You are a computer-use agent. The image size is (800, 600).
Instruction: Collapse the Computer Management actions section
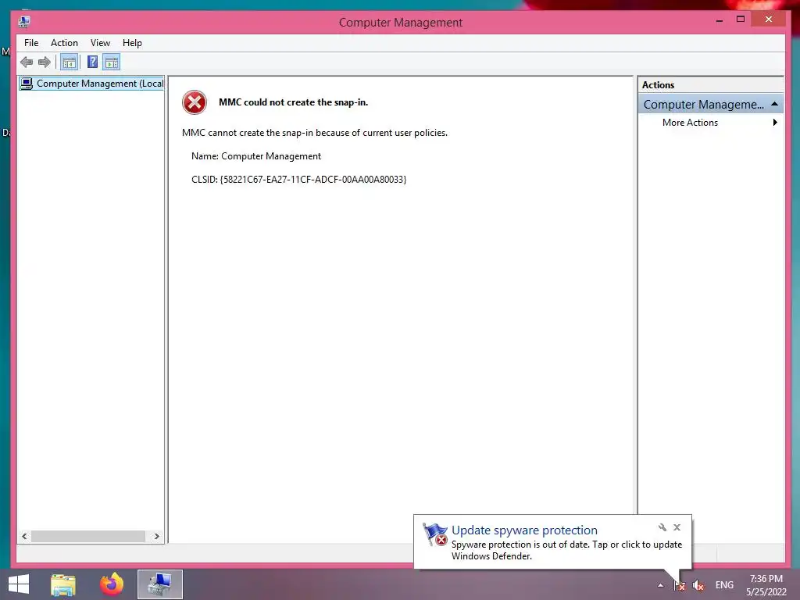(x=774, y=104)
